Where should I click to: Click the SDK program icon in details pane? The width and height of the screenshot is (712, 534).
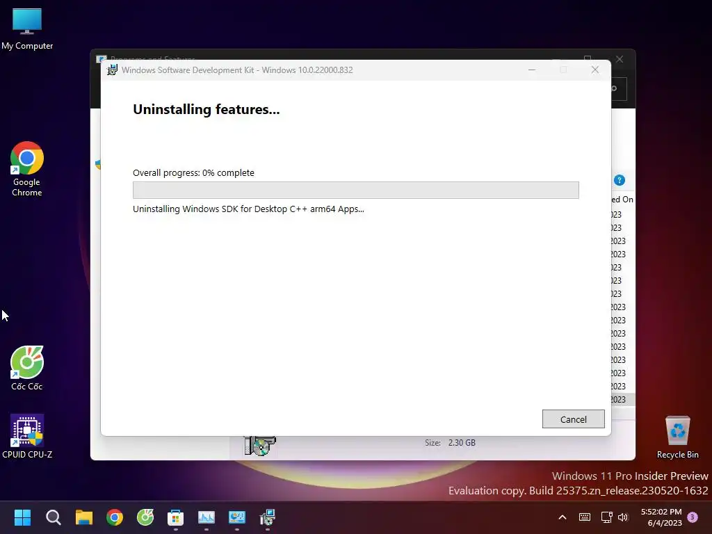pyautogui.click(x=260, y=446)
